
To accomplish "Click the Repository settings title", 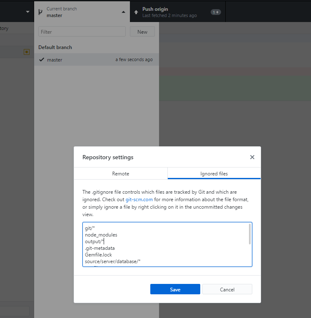I will (x=108, y=158).
